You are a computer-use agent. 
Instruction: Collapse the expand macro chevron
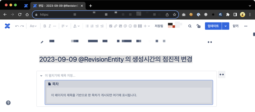[x=41, y=76]
